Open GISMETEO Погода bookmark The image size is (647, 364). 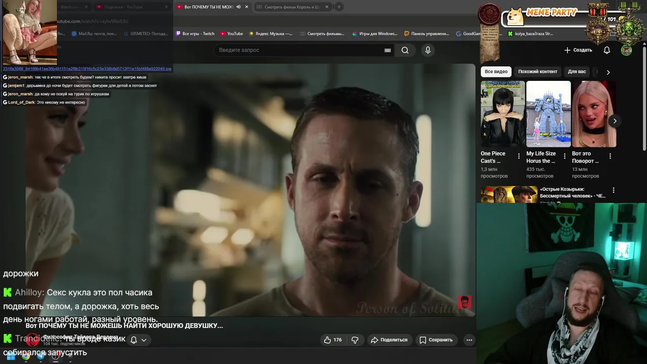pos(146,34)
